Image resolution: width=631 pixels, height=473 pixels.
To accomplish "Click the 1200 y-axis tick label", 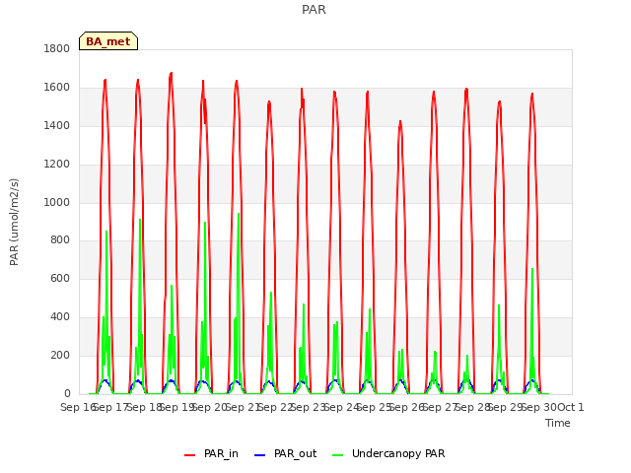I will [57, 165].
